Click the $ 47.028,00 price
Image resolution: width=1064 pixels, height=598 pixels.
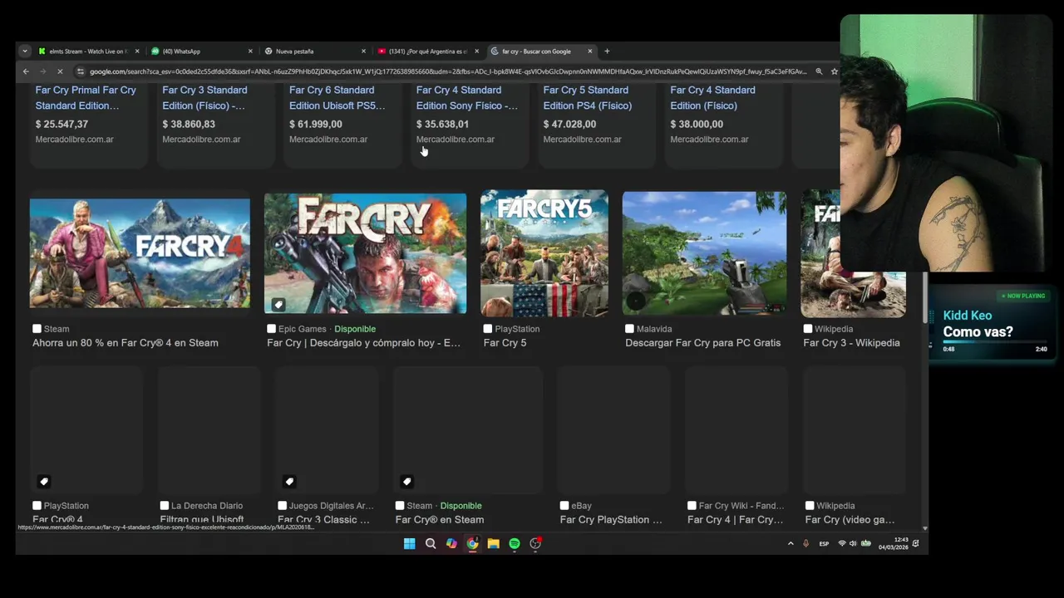click(569, 124)
